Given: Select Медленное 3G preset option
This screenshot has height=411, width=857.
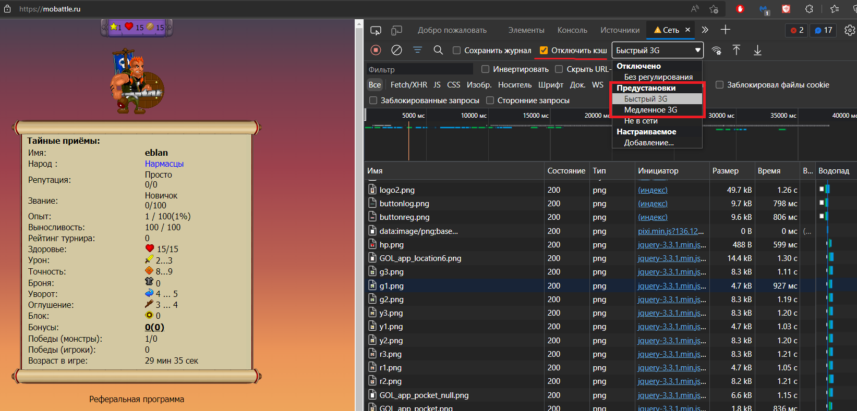Looking at the screenshot, I should (650, 110).
